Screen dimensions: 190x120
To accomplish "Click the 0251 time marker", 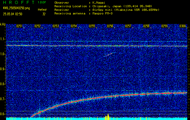I will tap(19, 26).
